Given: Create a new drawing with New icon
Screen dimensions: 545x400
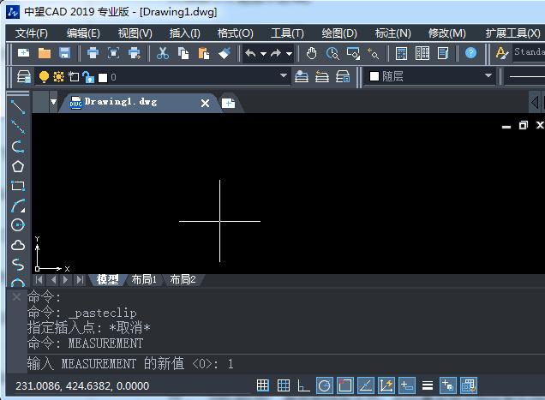Looking at the screenshot, I should tap(24, 53).
